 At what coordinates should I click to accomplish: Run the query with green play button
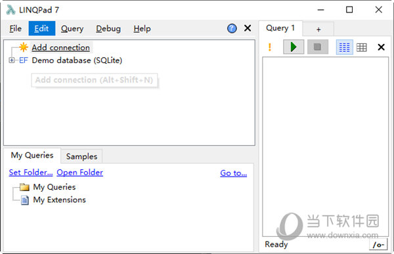point(294,47)
